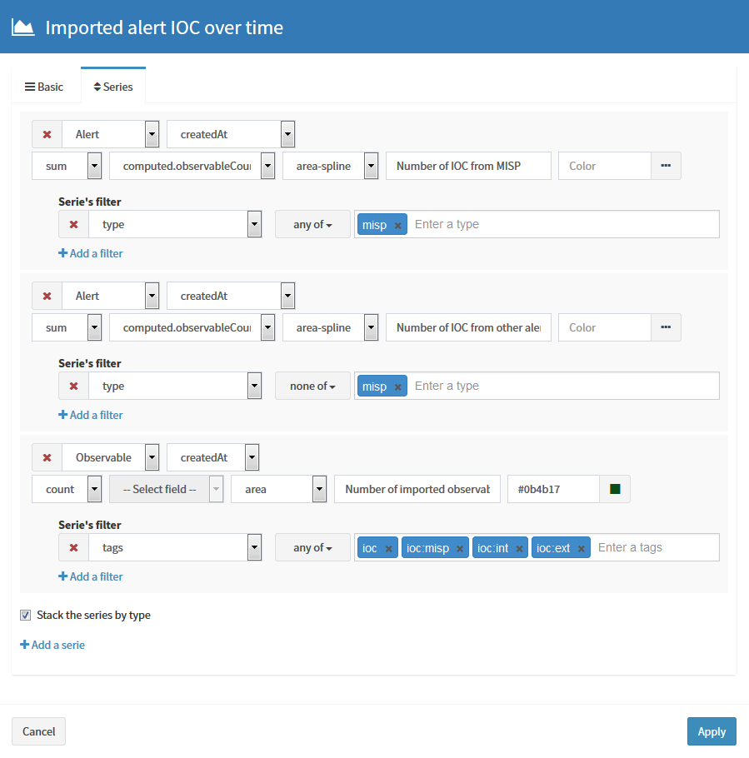
Task: Open color picker for first series
Action: click(x=666, y=166)
